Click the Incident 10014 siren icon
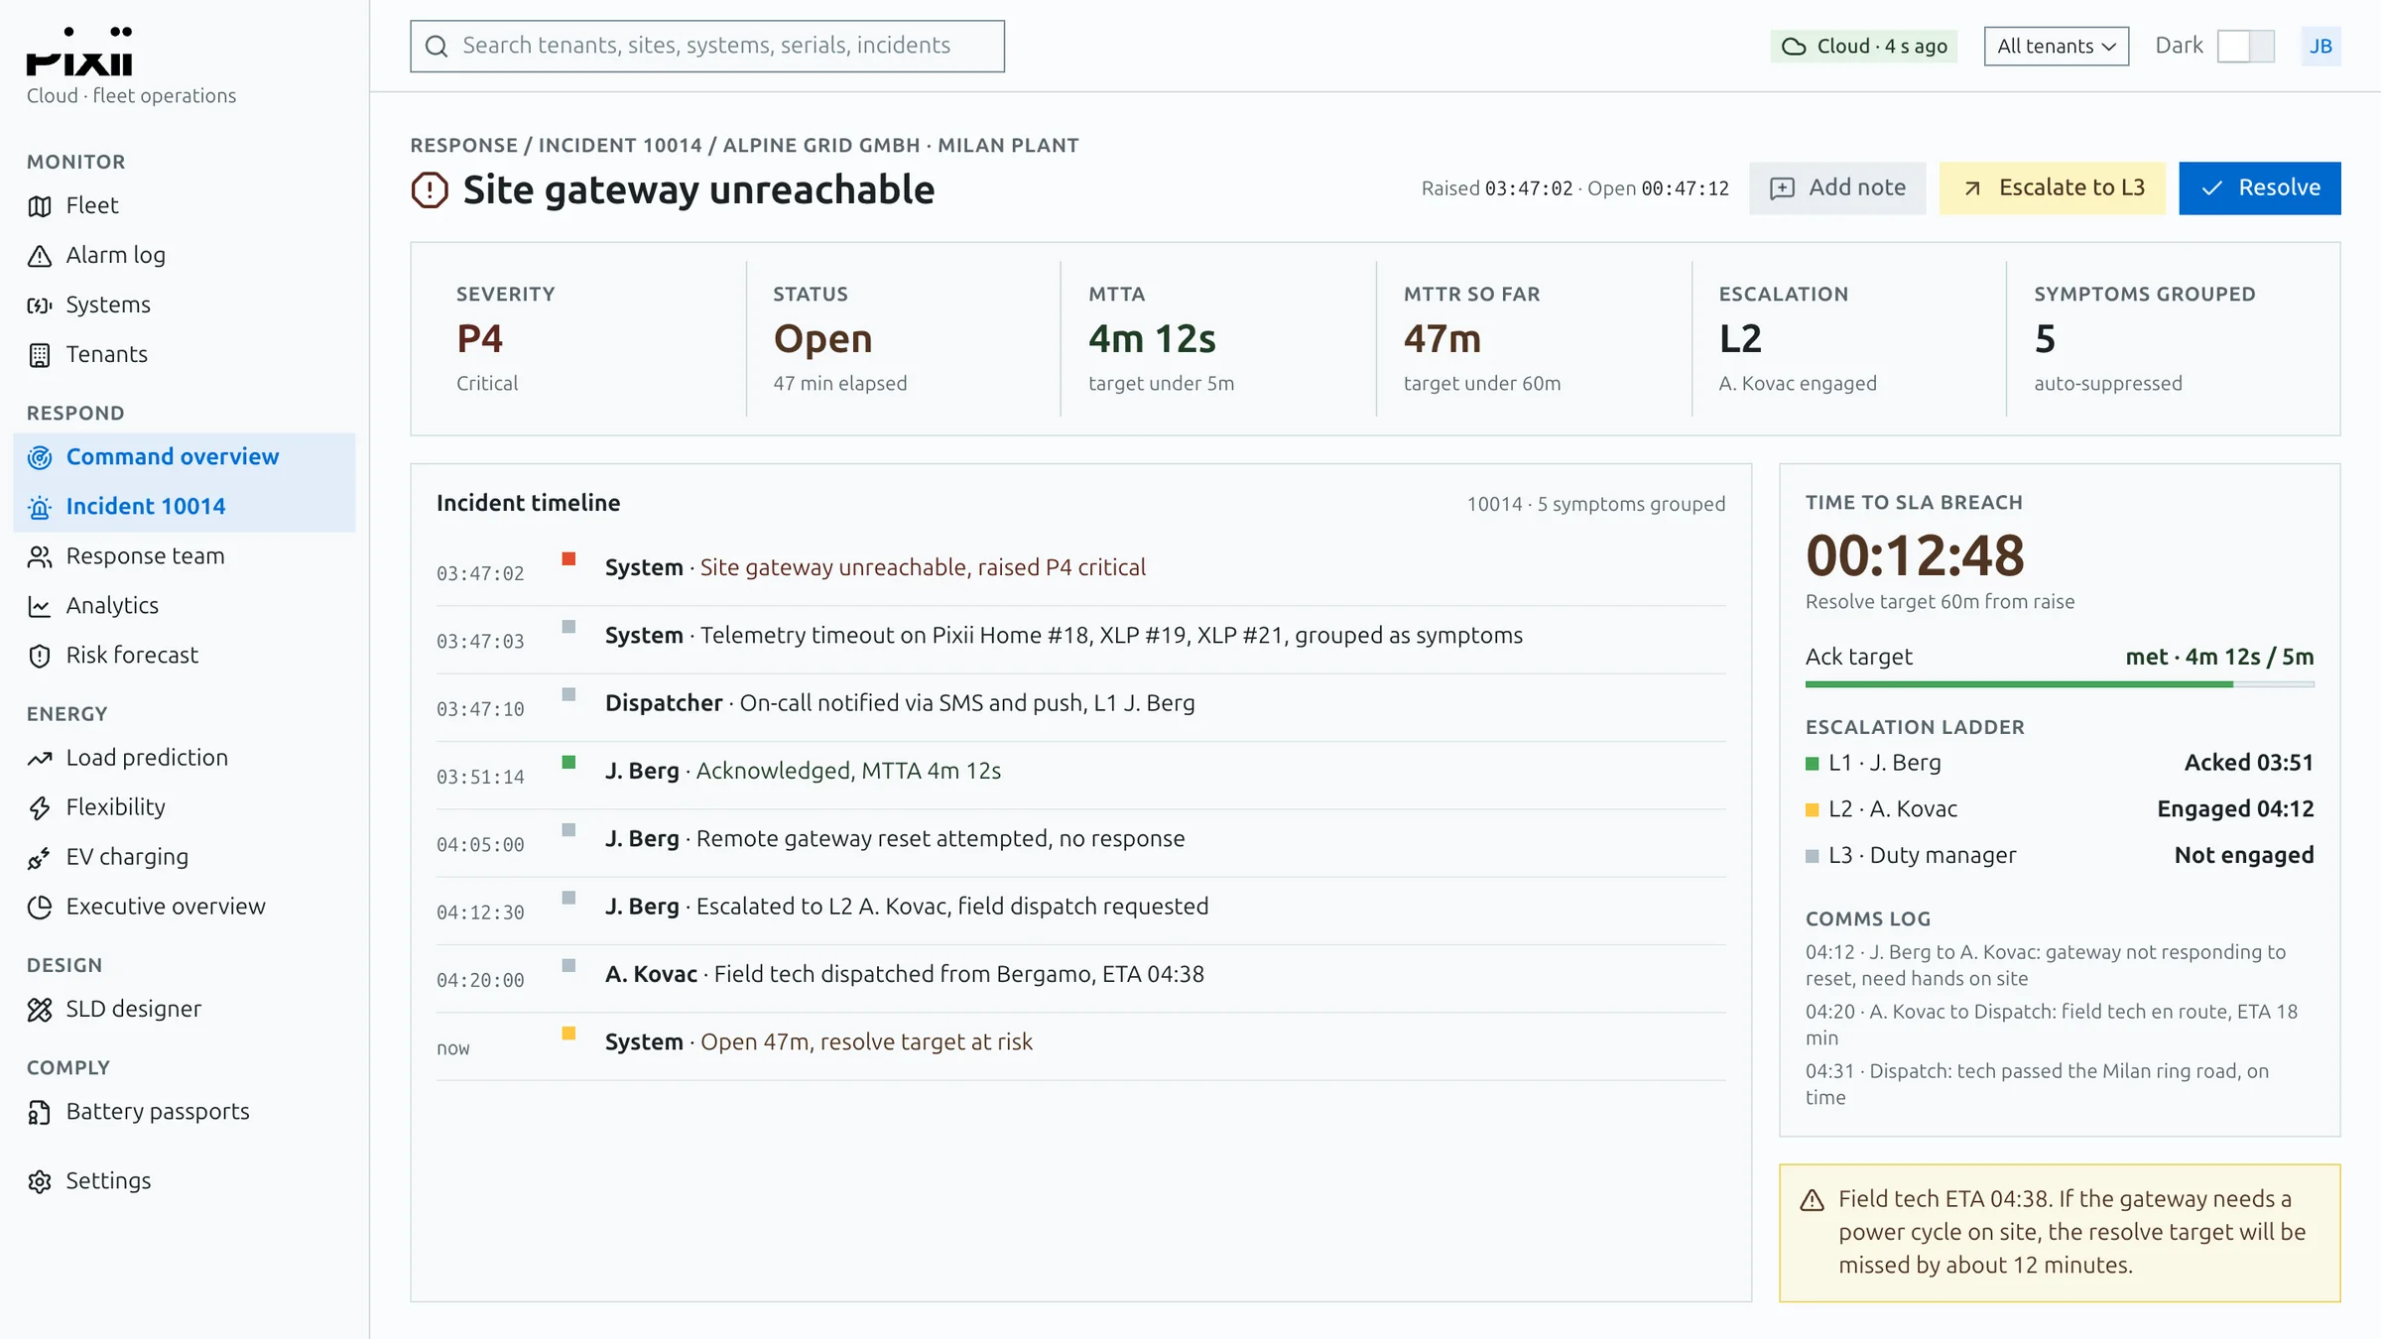 click(40, 507)
